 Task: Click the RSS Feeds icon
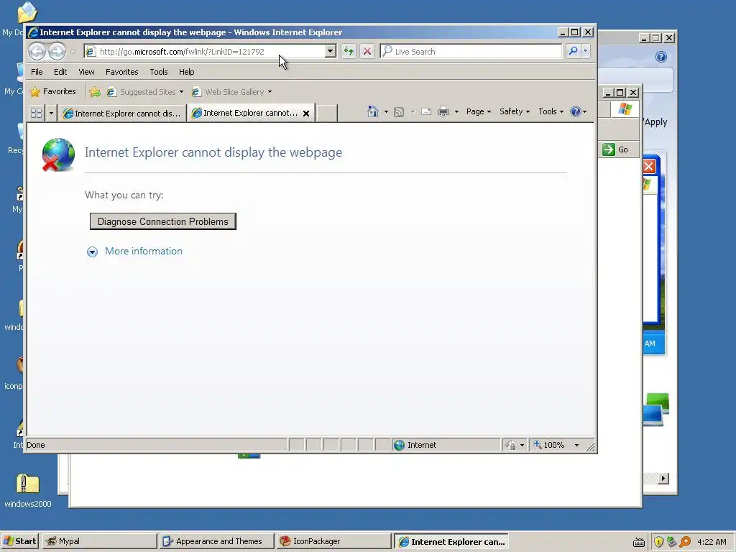pos(399,111)
